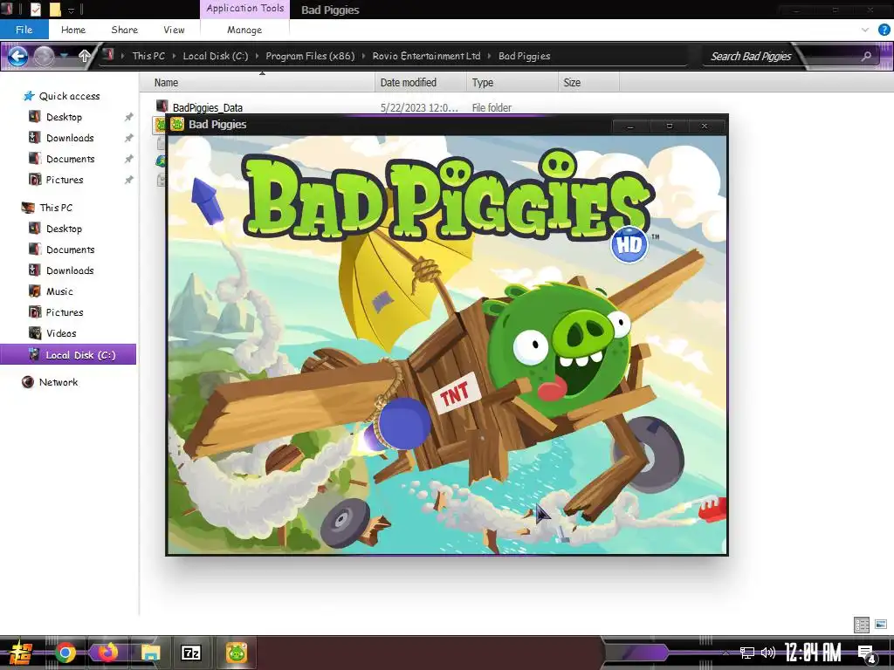Click Program Files (x86) breadcrumb
Screen dimensions: 894x670
pyautogui.click(x=310, y=56)
